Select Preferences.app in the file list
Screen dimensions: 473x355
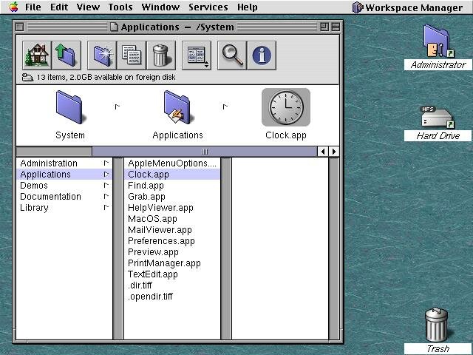pos(172,241)
